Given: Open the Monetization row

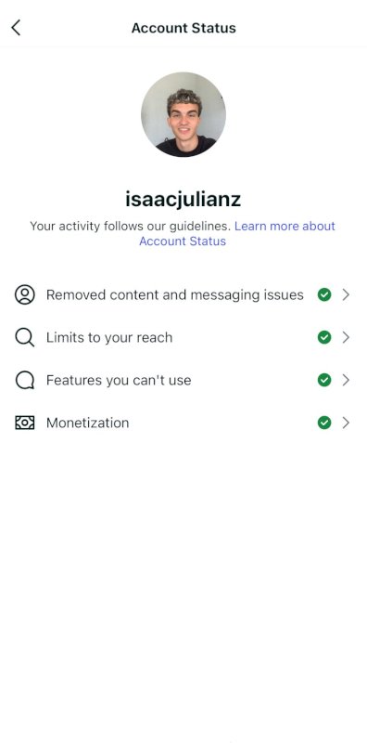Looking at the screenshot, I should click(183, 423).
